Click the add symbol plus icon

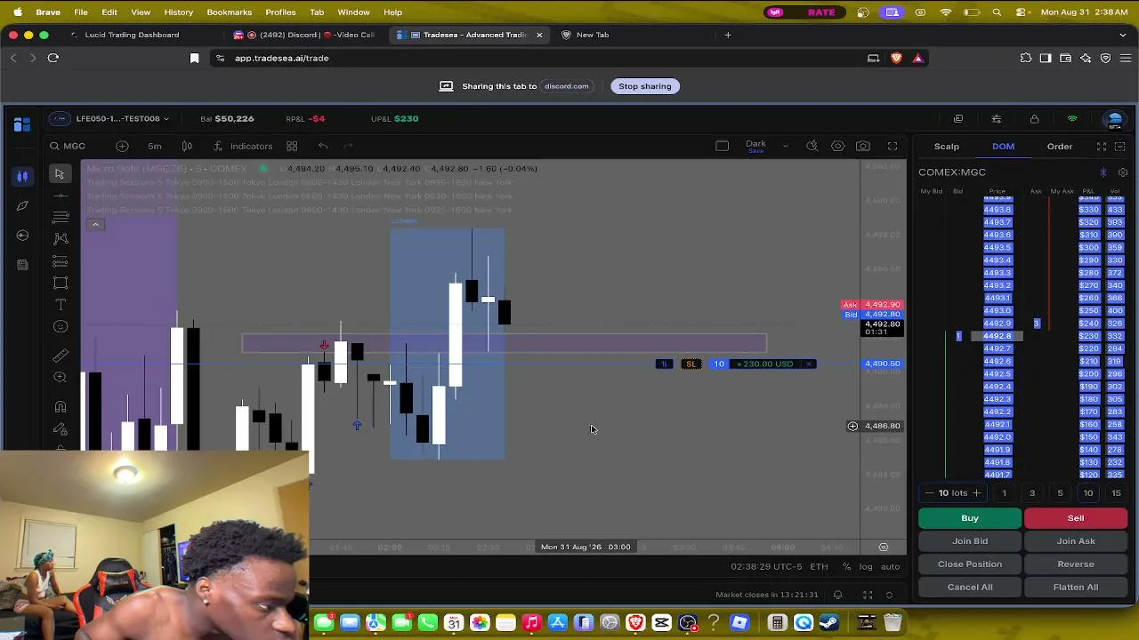pyautogui.click(x=122, y=146)
